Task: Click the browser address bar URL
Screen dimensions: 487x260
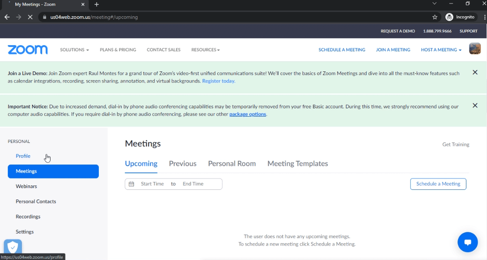Action: pyautogui.click(x=94, y=17)
